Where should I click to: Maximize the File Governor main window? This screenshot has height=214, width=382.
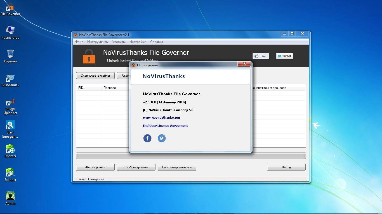pos(292,33)
